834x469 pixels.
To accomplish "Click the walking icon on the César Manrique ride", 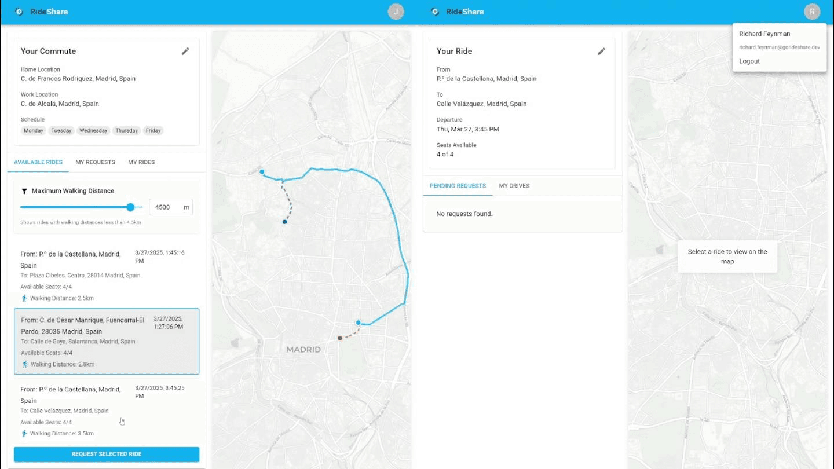I will point(24,364).
